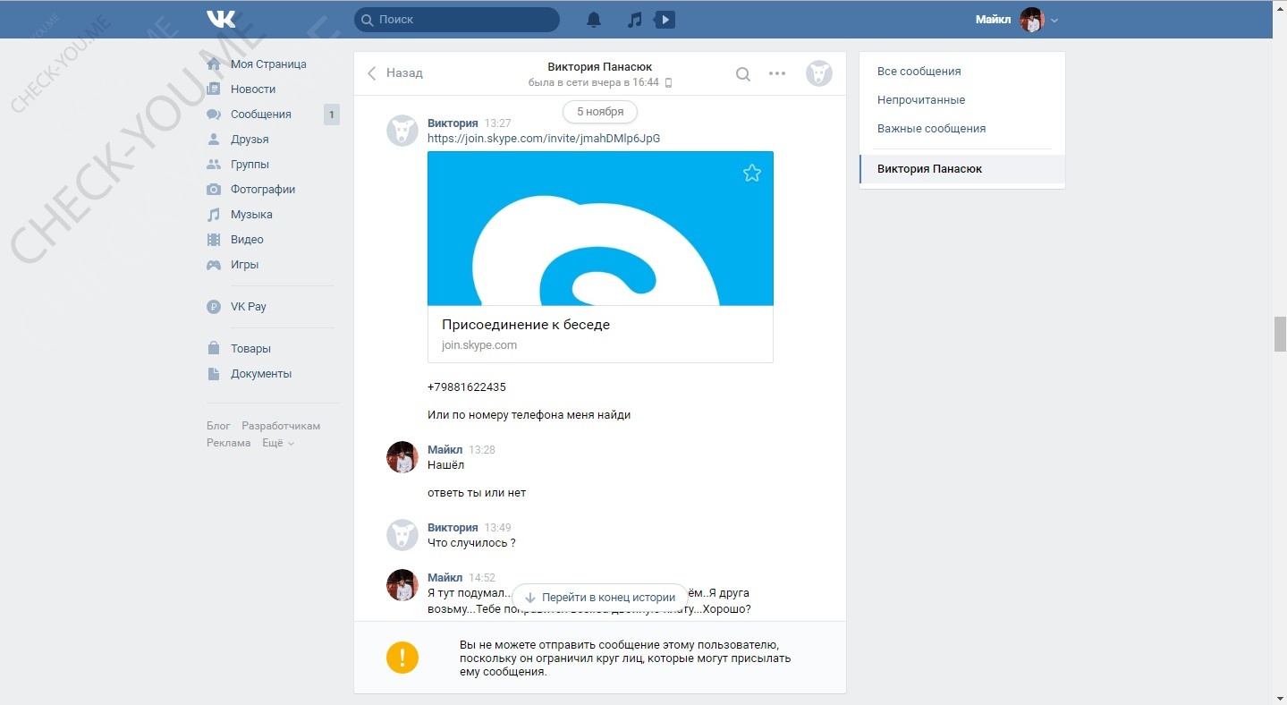Image resolution: width=1287 pixels, height=705 pixels.
Task: Click the page vertical scrollbar thumb
Action: pyautogui.click(x=1280, y=334)
